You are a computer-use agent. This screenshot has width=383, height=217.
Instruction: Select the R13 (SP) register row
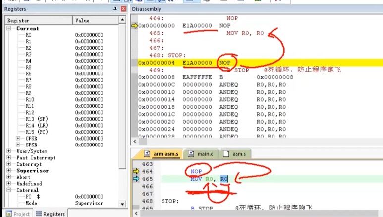tap(62, 119)
